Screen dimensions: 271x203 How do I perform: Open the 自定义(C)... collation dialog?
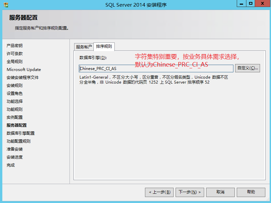[247, 68]
